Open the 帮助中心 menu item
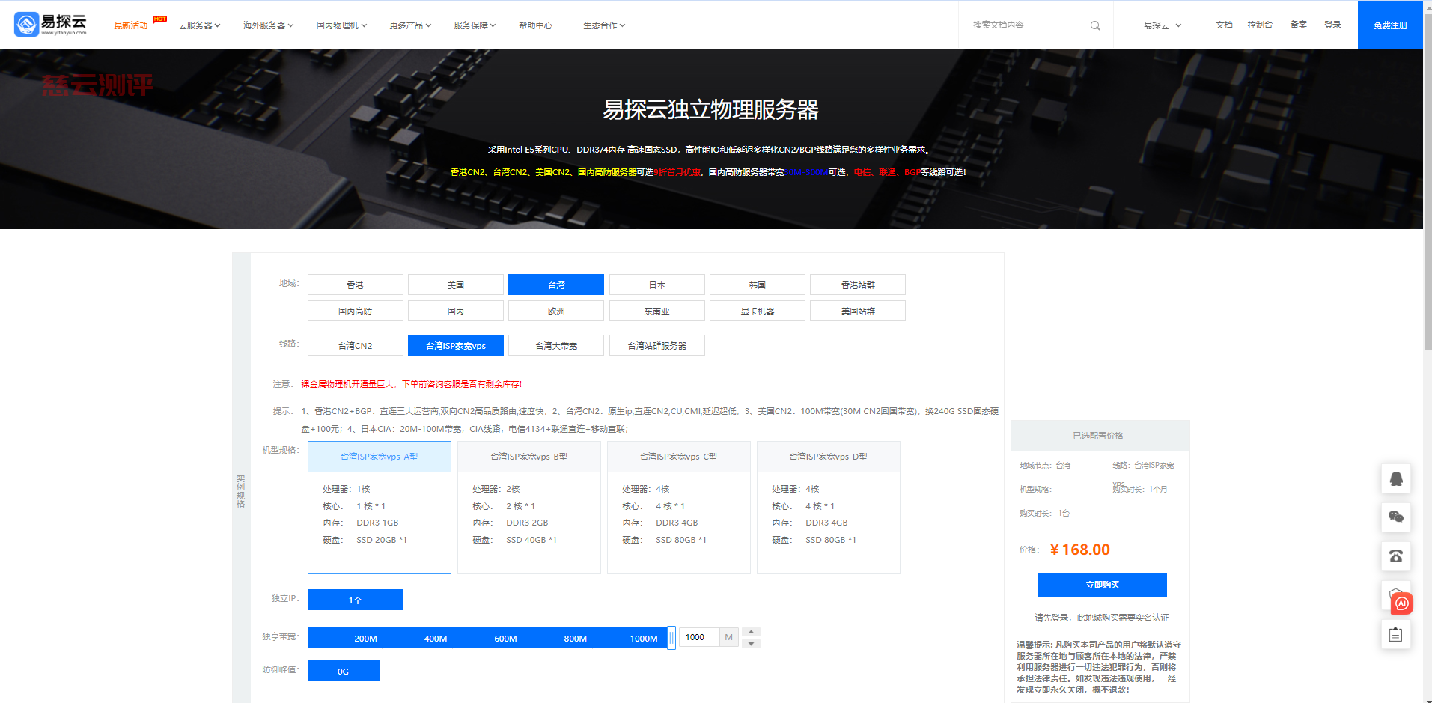1432x703 pixels. [535, 25]
